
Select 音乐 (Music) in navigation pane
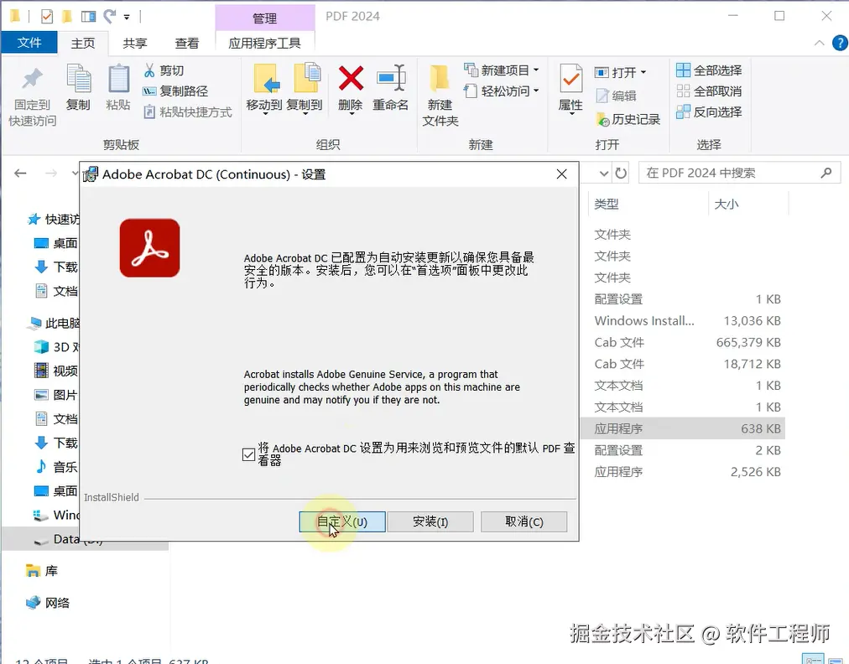tap(56, 466)
